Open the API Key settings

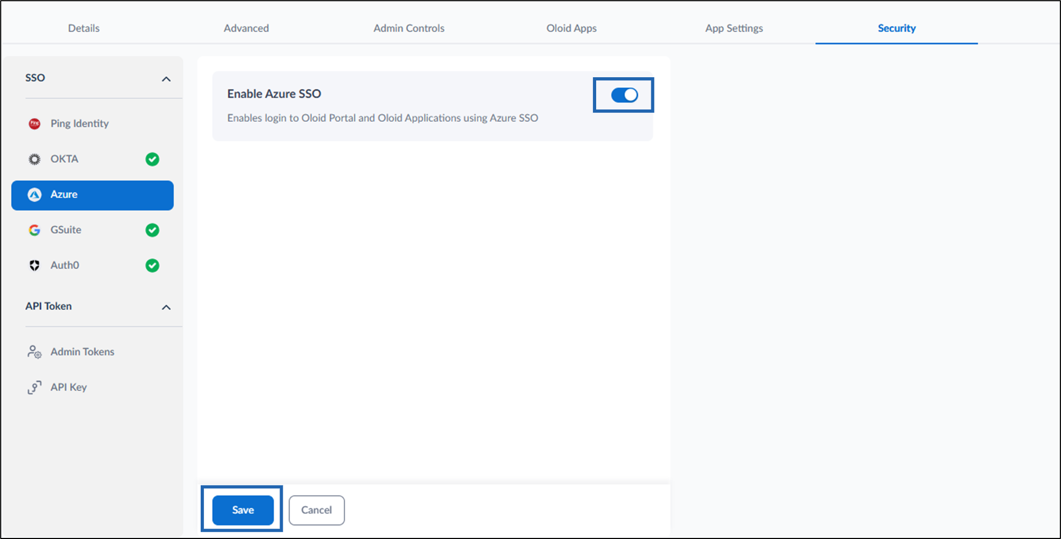pos(93,387)
